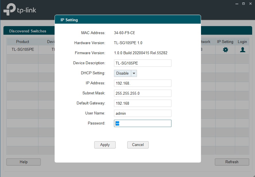Apply the IP settings
Image resolution: width=255 pixels, height=177 pixels.
105,145
